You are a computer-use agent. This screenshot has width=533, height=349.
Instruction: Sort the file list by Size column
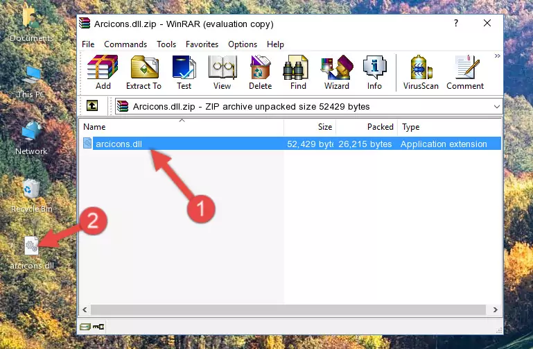coord(310,127)
